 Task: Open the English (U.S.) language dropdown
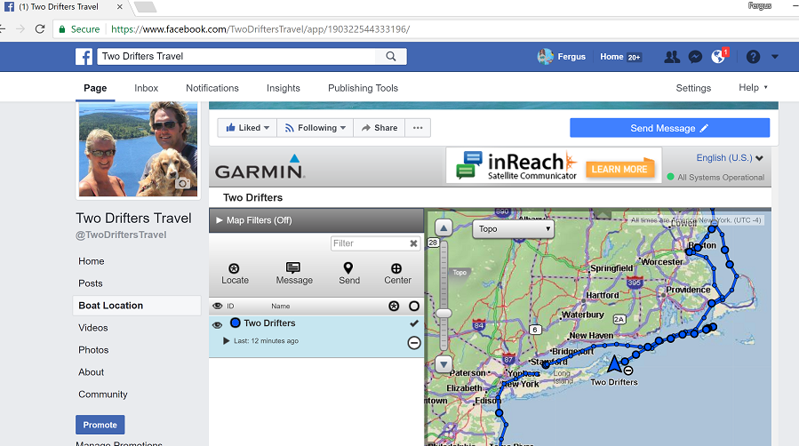(730, 158)
